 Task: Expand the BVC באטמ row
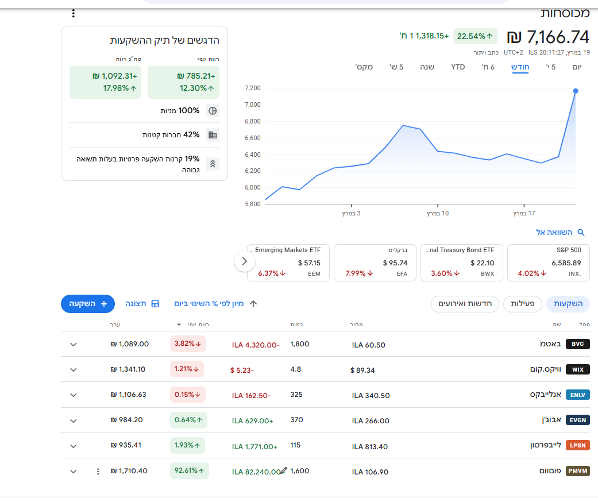point(73,345)
